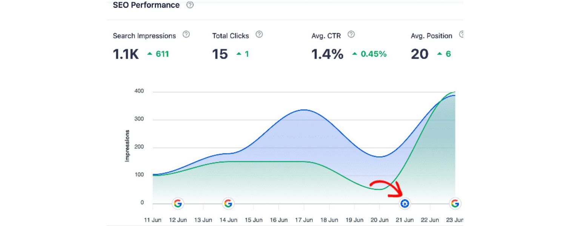Toggle visibility of the Total Clicks series
The image size is (566, 226).
230,35
